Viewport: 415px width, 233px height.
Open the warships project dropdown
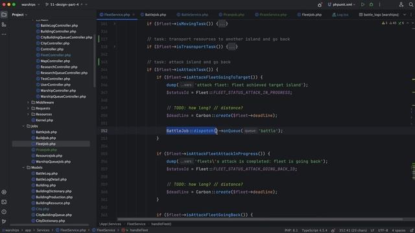pos(30,5)
